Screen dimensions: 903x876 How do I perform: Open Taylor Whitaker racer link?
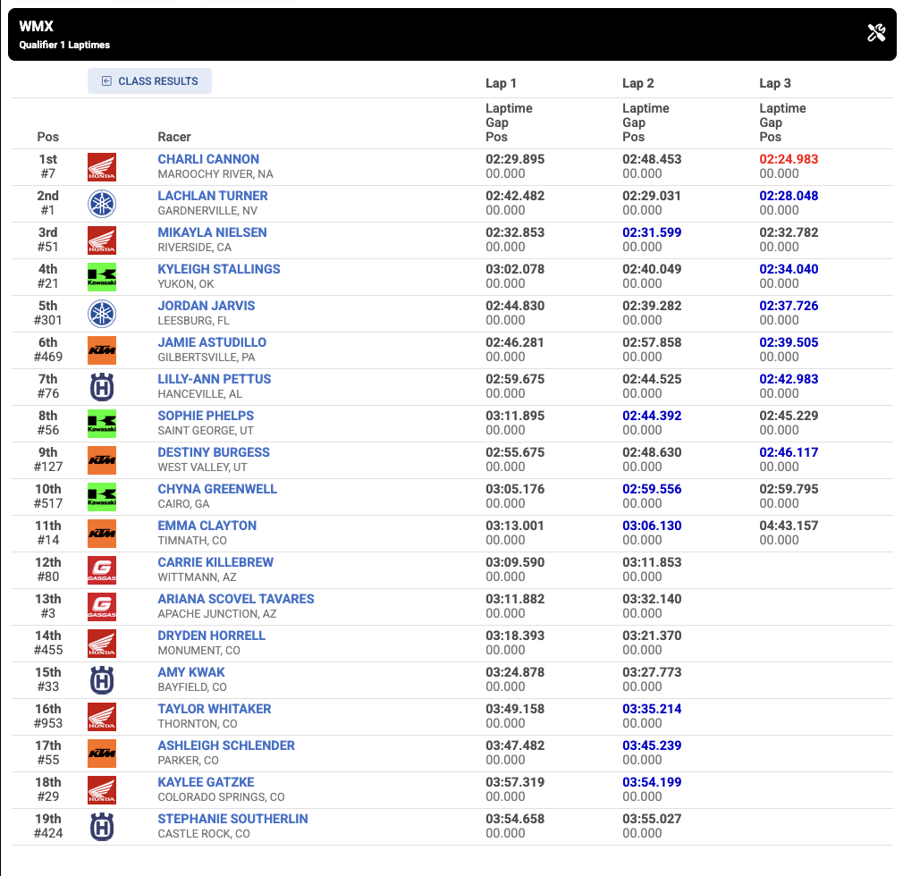pyautogui.click(x=215, y=709)
